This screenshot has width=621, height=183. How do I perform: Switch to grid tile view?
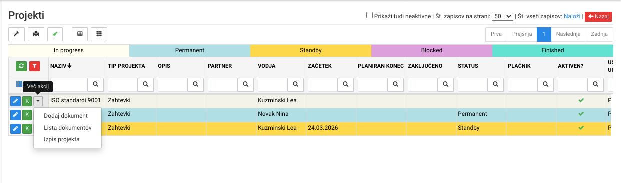99,34
